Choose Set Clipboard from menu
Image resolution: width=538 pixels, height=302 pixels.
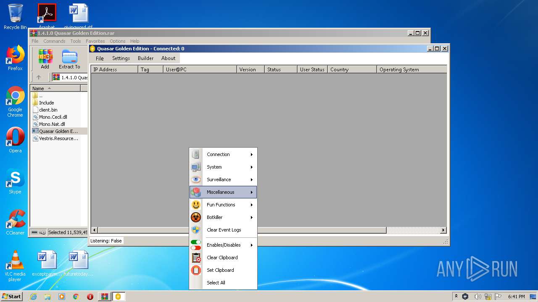click(x=223, y=270)
